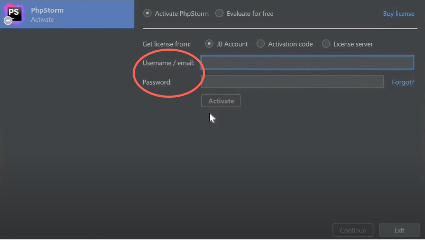Click the Username / email input field
Viewport: 425px width, 242px height.
tap(307, 63)
